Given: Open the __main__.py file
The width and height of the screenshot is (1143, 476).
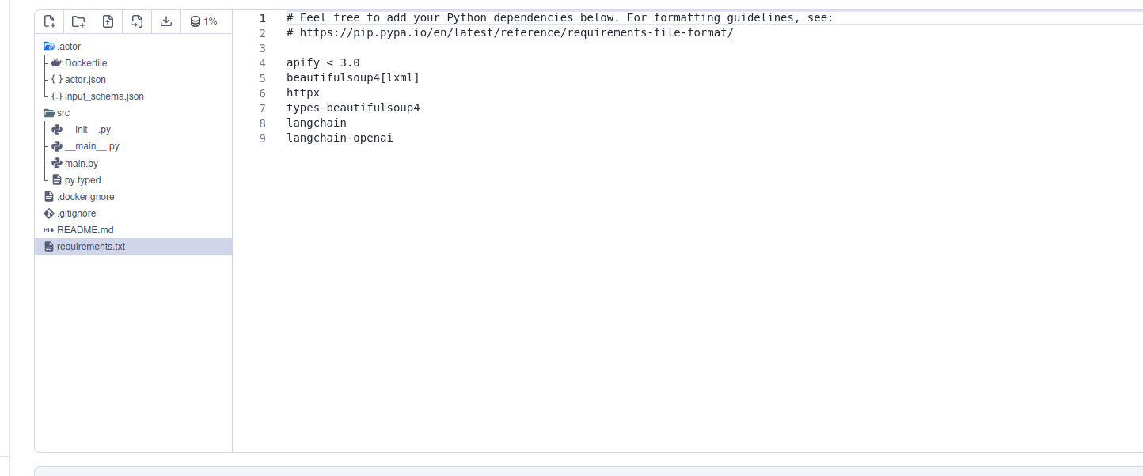Looking at the screenshot, I should point(91,145).
